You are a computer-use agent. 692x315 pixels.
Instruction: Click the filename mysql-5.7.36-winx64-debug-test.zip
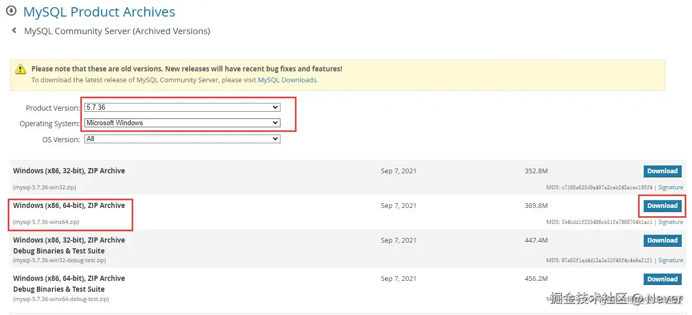click(x=61, y=299)
